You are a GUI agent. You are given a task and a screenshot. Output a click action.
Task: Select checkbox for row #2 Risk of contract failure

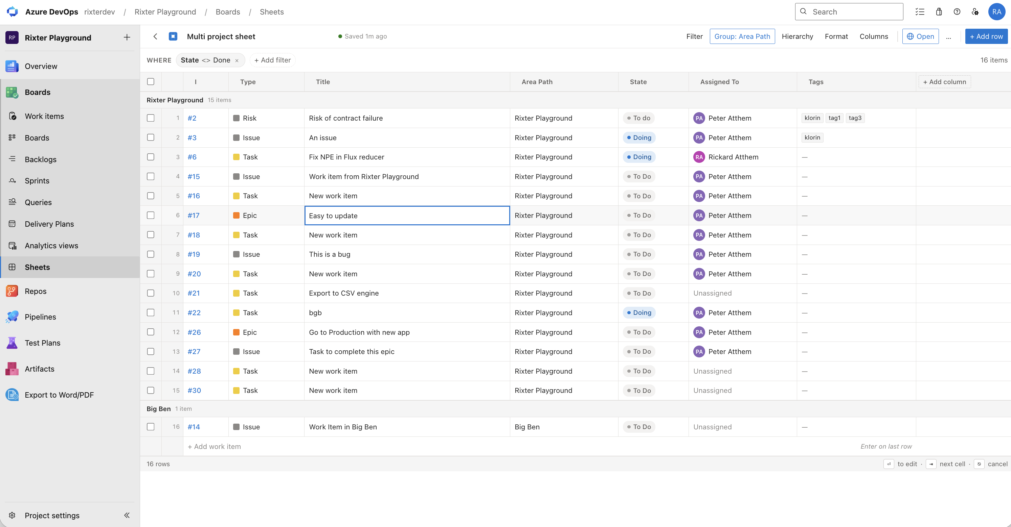151,118
